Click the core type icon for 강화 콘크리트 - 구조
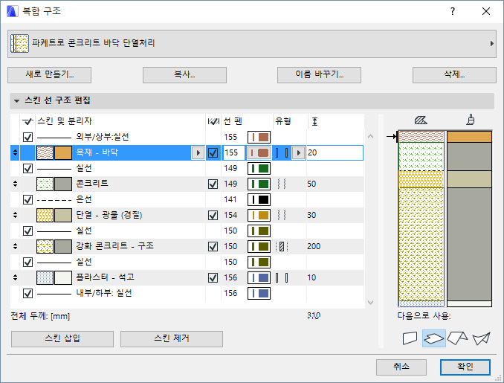This screenshot has height=383, width=504. tap(282, 247)
